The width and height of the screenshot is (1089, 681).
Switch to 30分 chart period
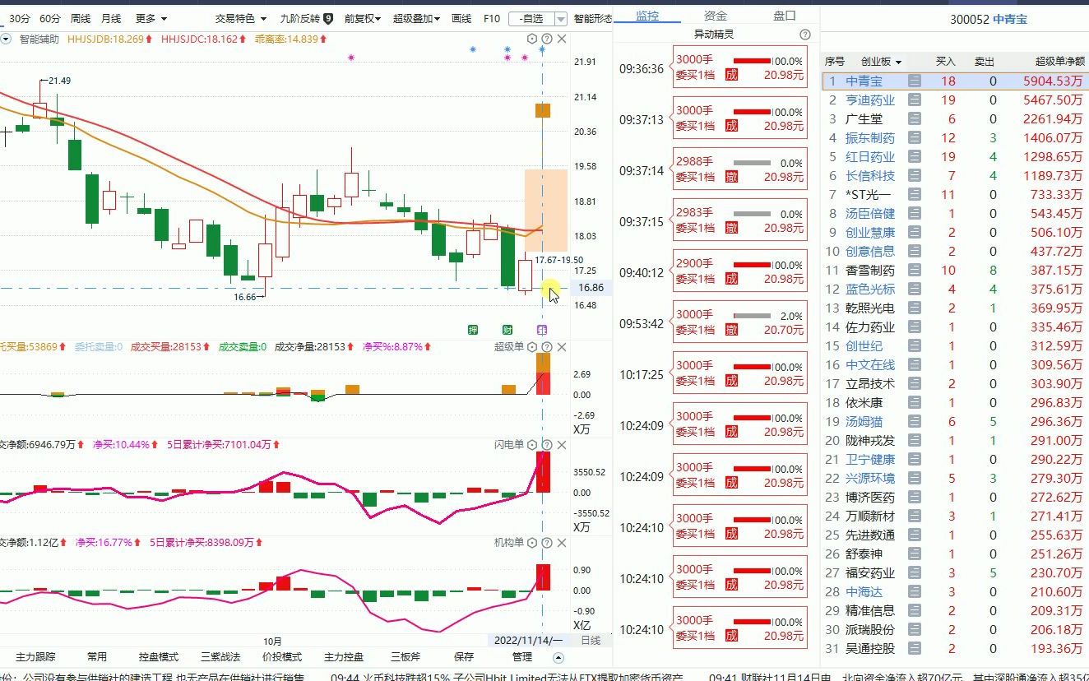point(20,18)
